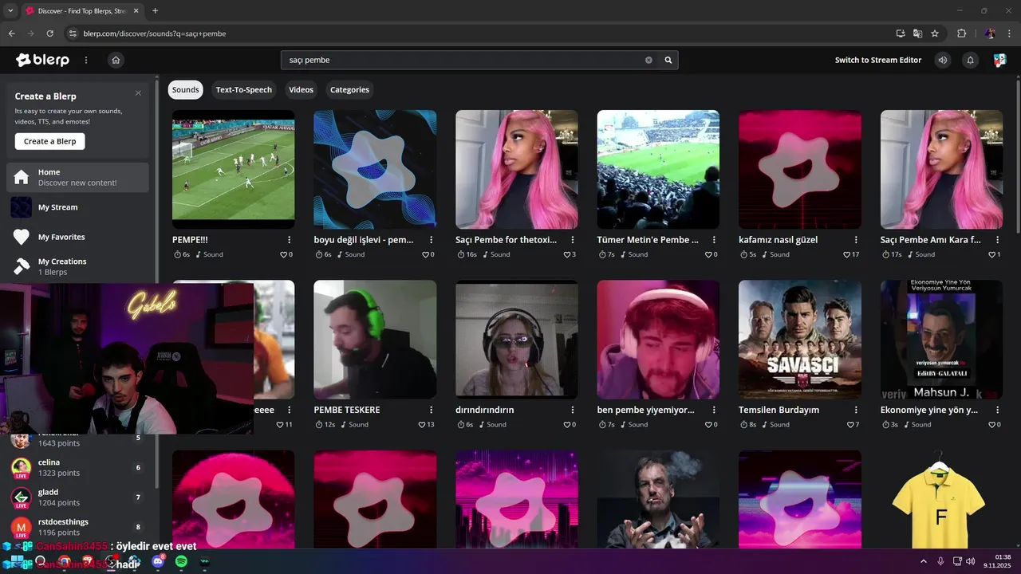Open a new Chrome tab

coord(155,10)
